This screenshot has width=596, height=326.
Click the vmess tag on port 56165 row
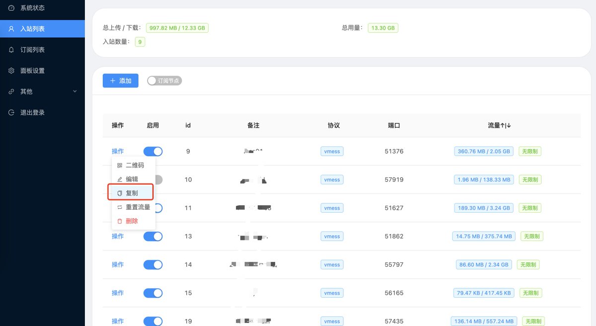(332, 293)
